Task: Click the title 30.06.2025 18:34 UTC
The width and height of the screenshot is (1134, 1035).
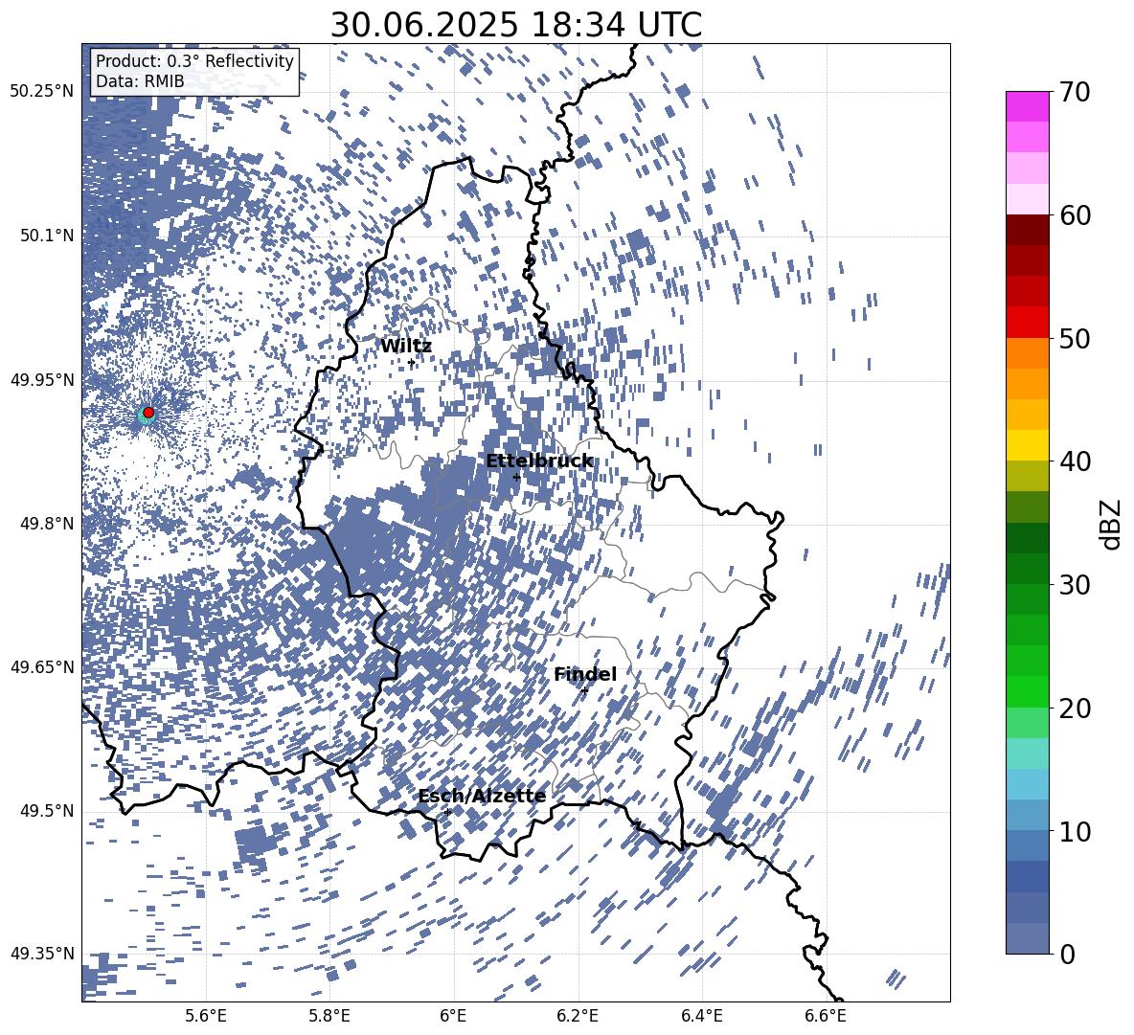Action: click(515, 25)
